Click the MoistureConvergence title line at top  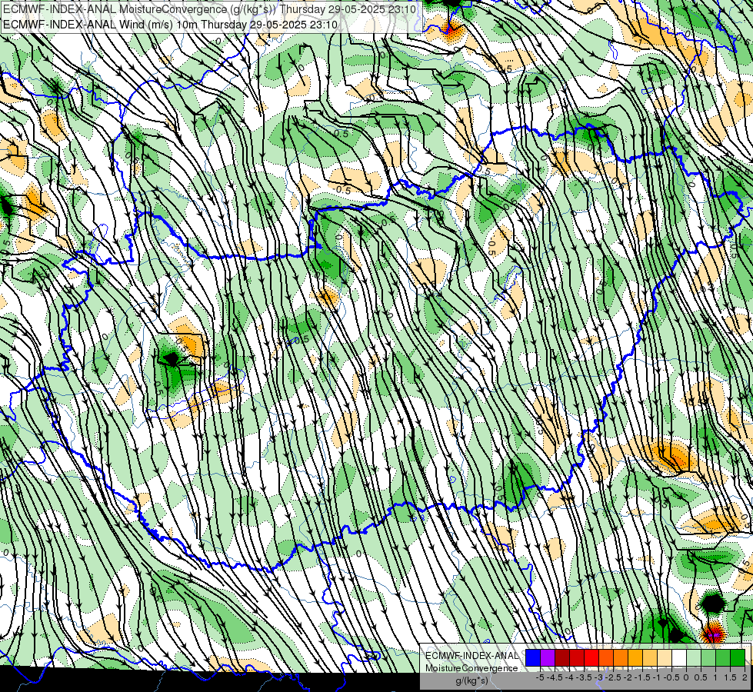[x=209, y=8]
